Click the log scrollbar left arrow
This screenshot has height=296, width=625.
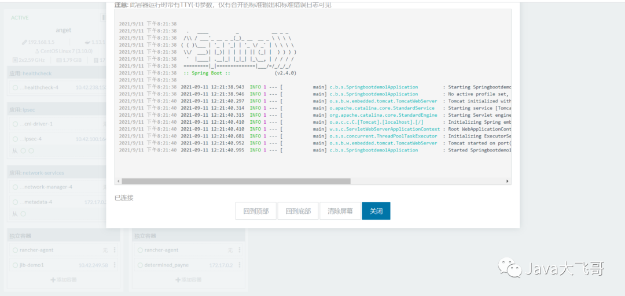pos(119,181)
